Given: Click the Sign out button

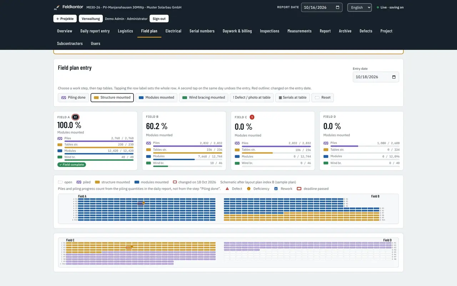Looking at the screenshot, I should pyautogui.click(x=159, y=19).
